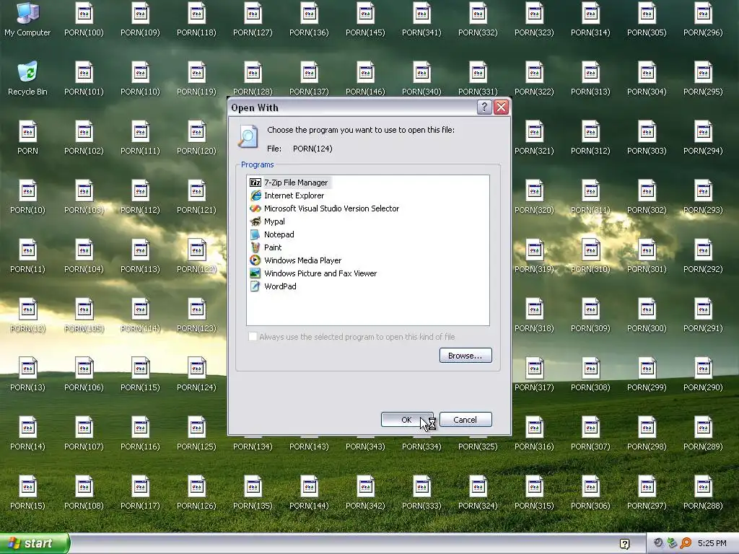Select desktop file PORN(343)
Screen dimensions: 739x554
(365, 446)
